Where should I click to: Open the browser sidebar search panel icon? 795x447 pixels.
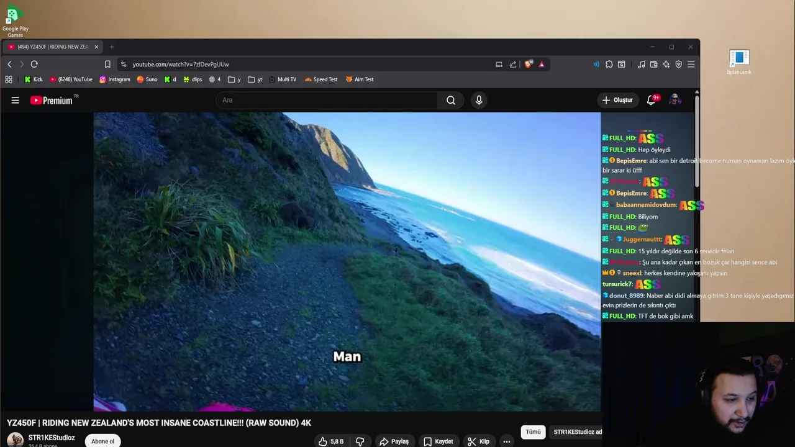coord(622,64)
